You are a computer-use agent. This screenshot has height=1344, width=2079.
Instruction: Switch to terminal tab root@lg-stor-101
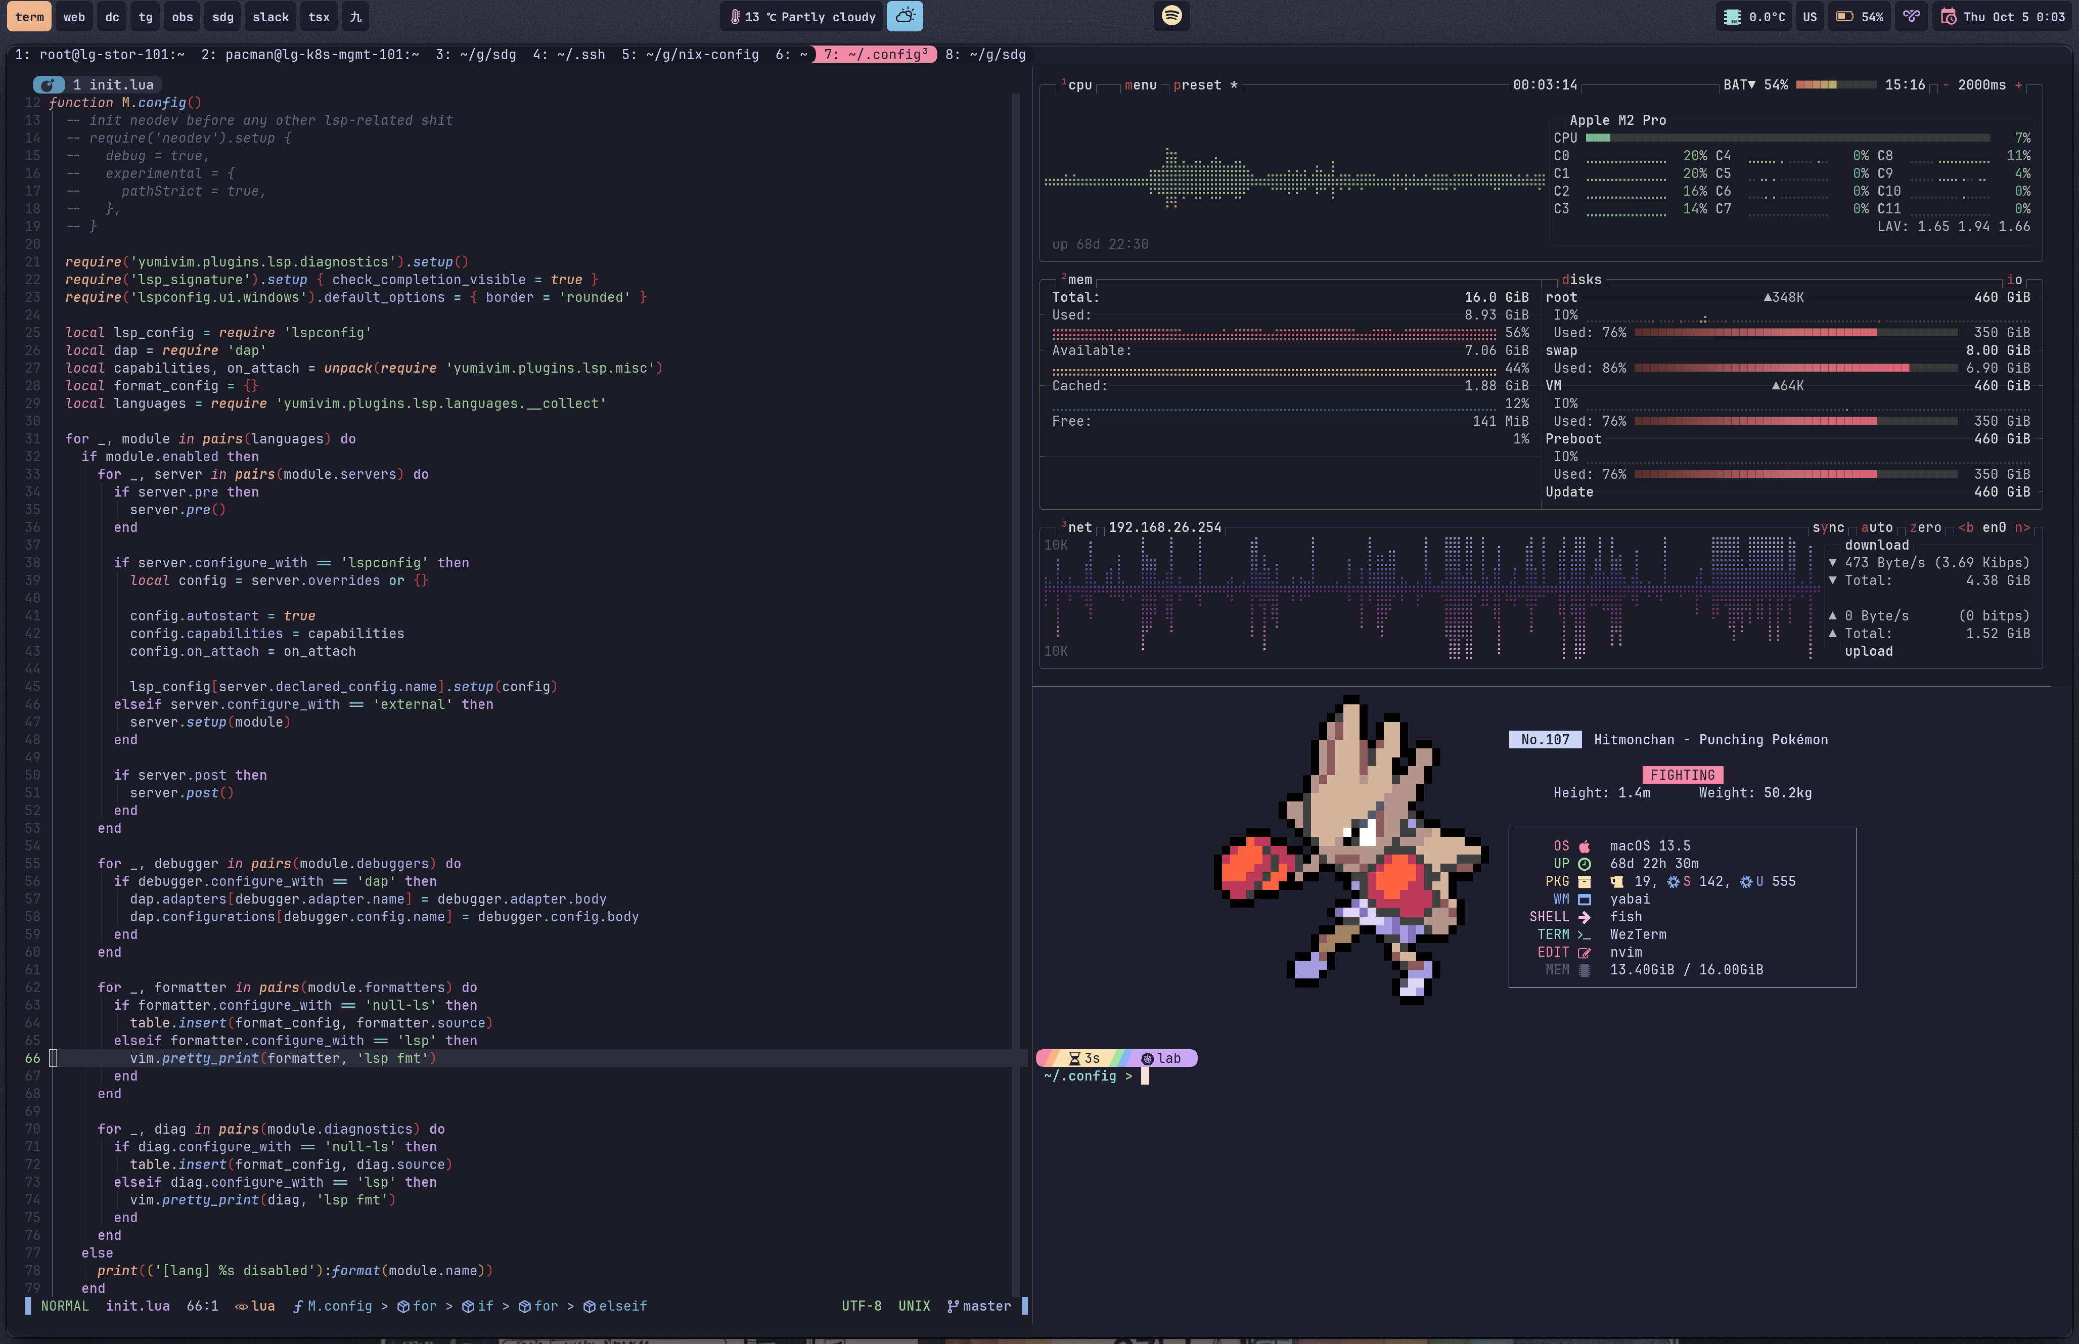click(x=100, y=54)
